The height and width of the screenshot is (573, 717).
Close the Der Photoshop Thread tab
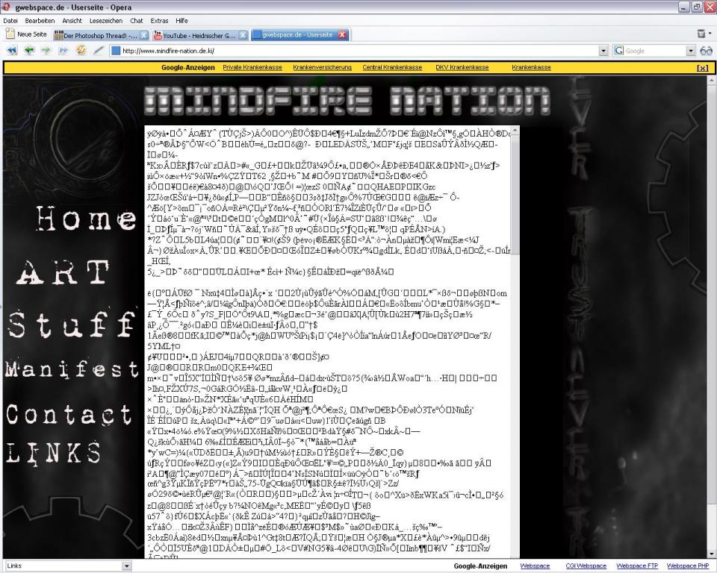click(x=143, y=35)
